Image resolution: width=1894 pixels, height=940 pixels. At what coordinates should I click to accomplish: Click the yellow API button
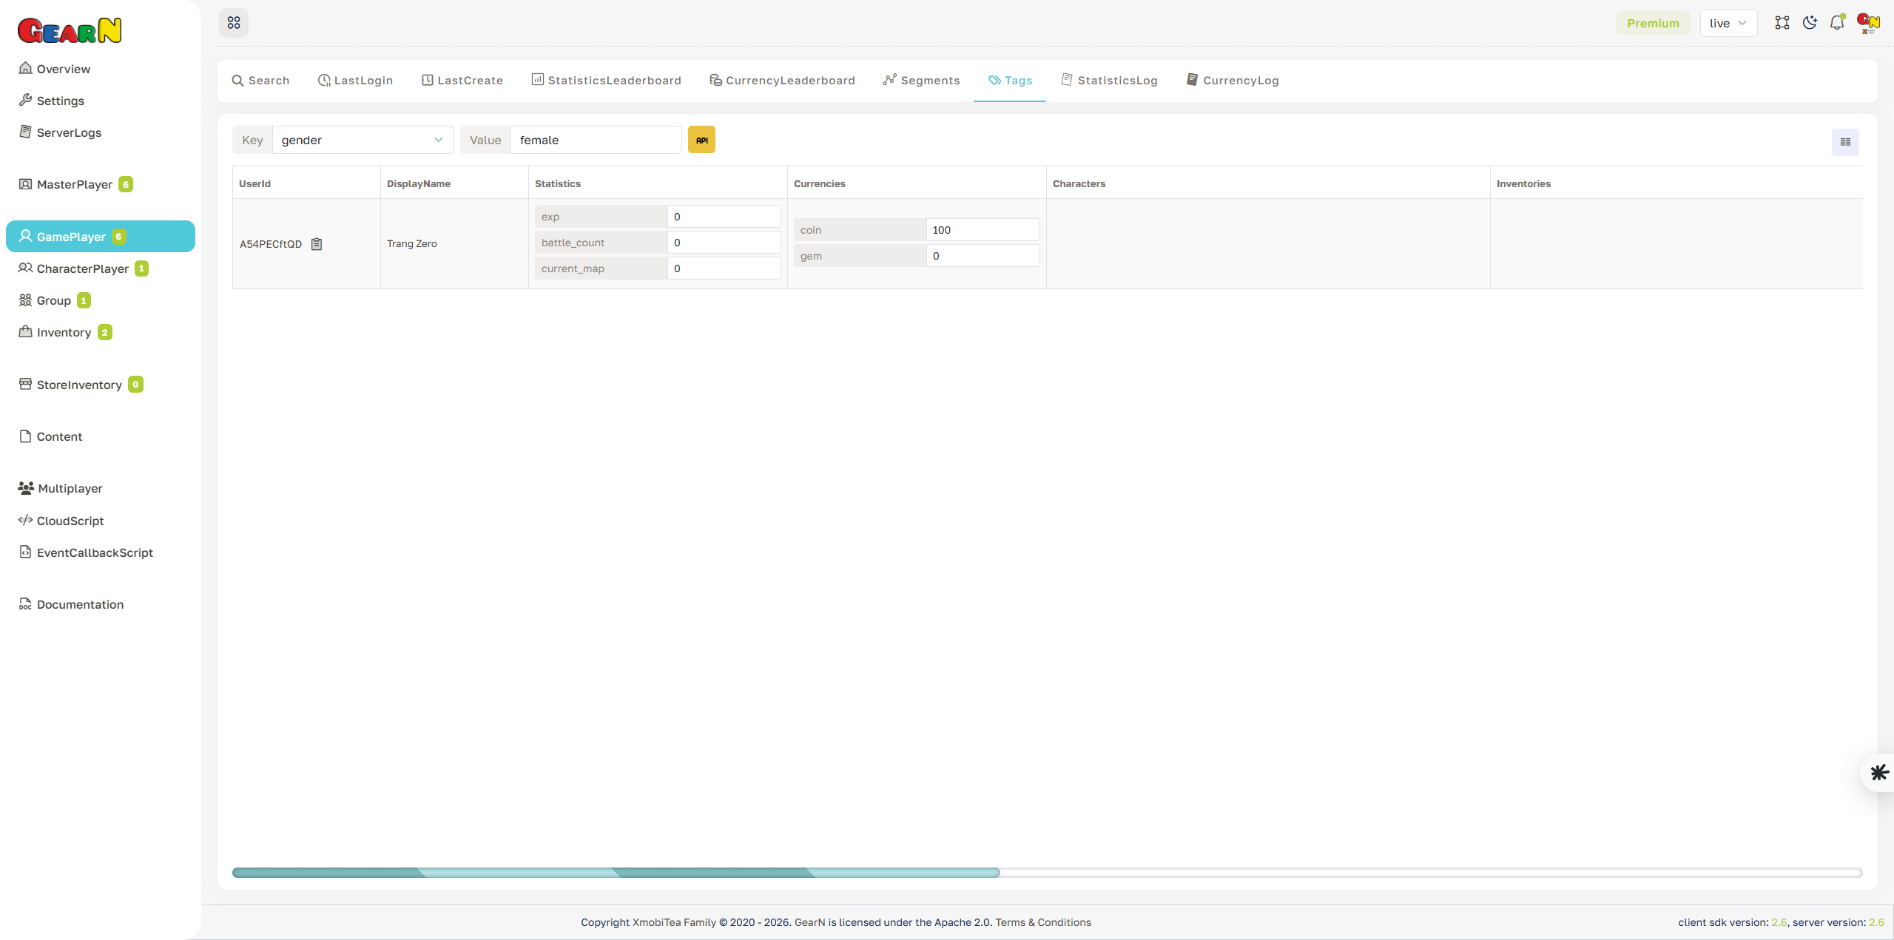click(701, 139)
